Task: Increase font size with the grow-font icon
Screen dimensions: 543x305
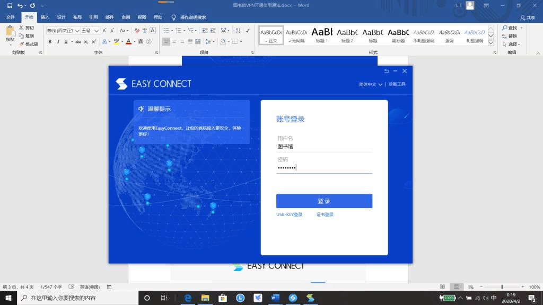Action: click(104, 31)
